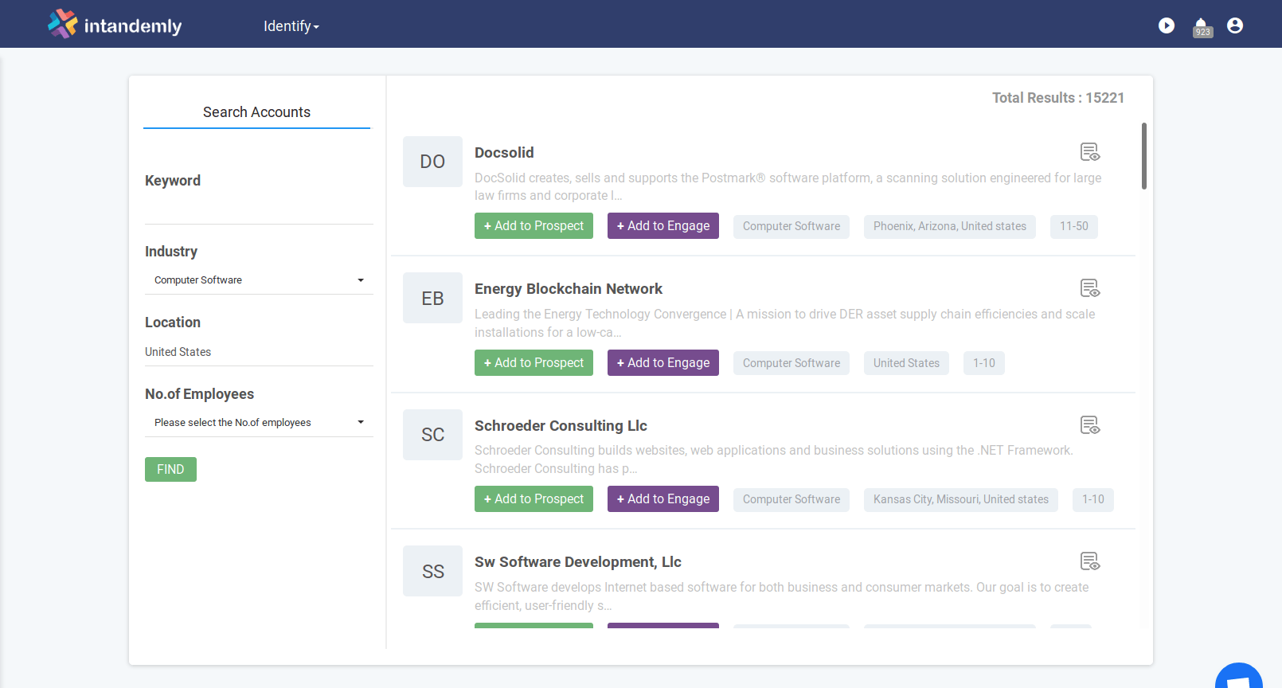The width and height of the screenshot is (1282, 688).
Task: Click Docsolid's 11-50 employees tag
Action: [1074, 227]
